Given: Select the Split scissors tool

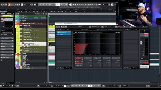Looking at the screenshot, I should (x=80, y=4).
